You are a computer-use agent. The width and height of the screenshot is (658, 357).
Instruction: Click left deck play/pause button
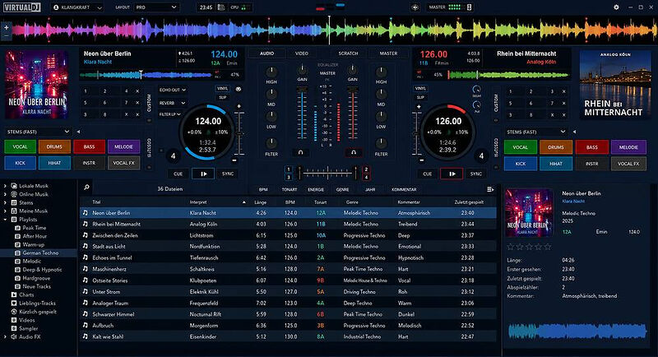click(x=203, y=174)
